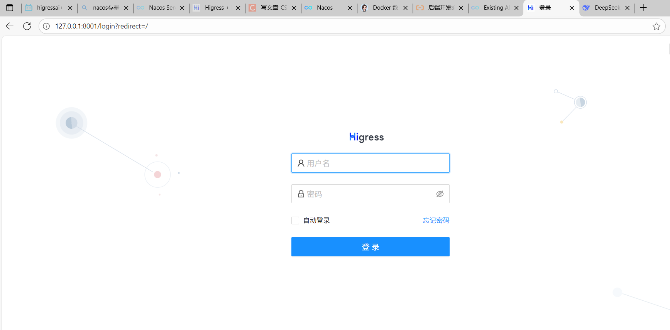Click the address bar URL
The image size is (670, 330).
(x=102, y=26)
